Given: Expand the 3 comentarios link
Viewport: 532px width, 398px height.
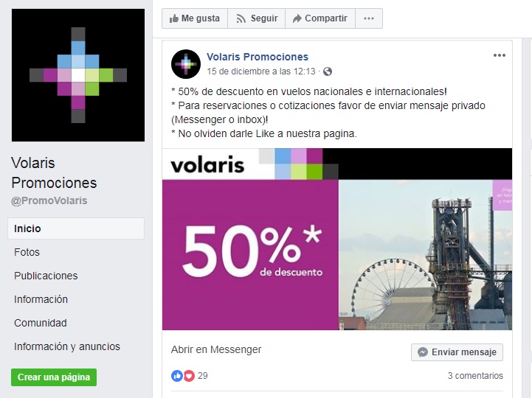Looking at the screenshot, I should click(x=475, y=376).
